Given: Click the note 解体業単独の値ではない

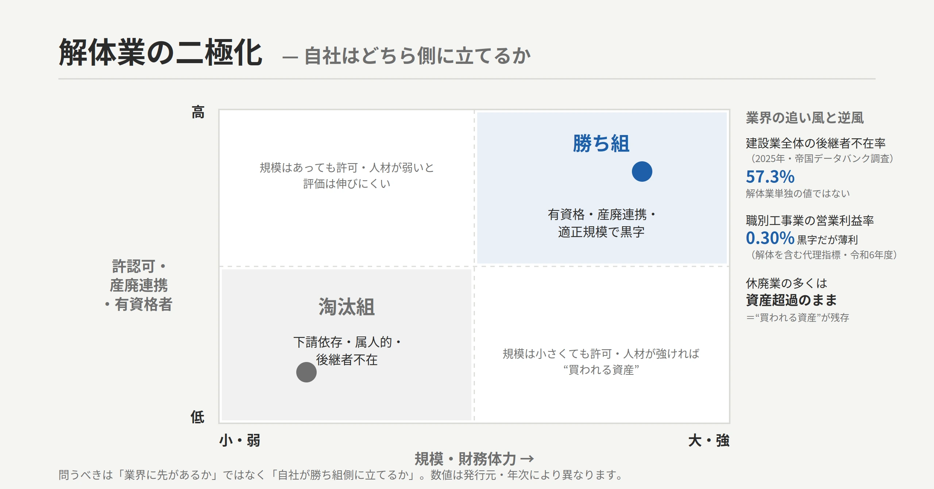Looking at the screenshot, I should pyautogui.click(x=798, y=193).
